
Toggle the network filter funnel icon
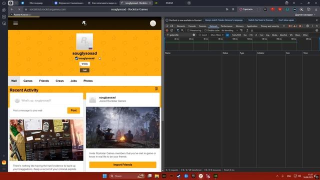[178, 30]
